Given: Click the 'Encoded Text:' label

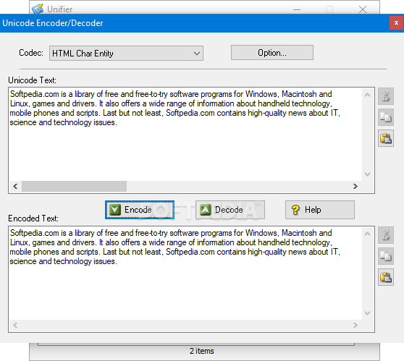Looking at the screenshot, I should pos(33,218).
